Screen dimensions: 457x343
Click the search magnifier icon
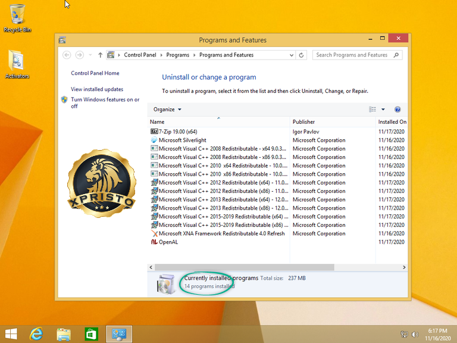(396, 55)
